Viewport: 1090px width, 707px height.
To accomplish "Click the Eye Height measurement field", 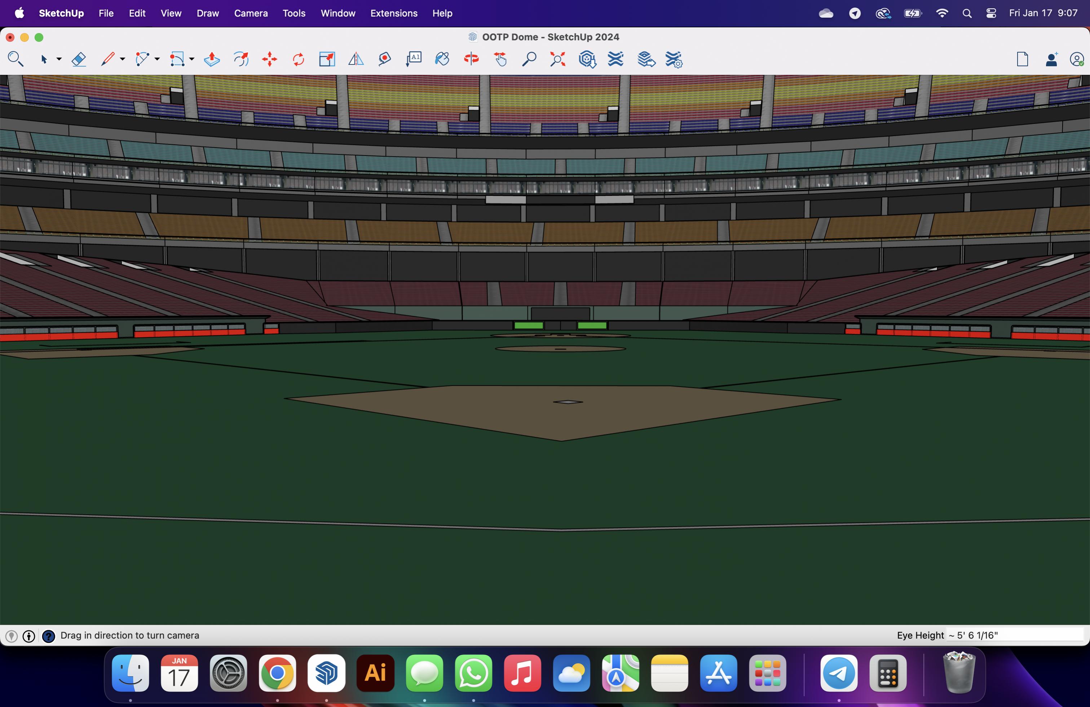I will (1015, 635).
